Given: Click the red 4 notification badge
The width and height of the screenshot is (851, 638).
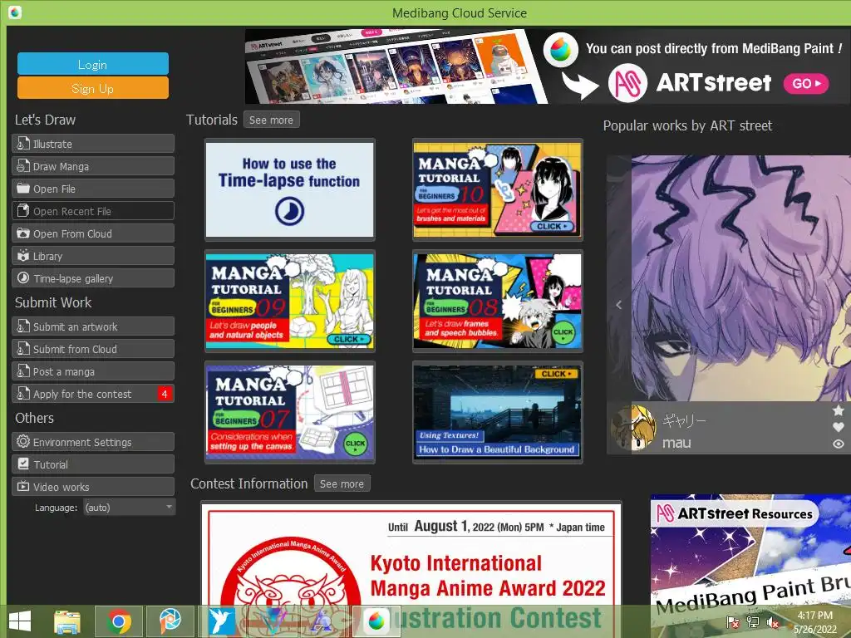Looking at the screenshot, I should tap(165, 394).
